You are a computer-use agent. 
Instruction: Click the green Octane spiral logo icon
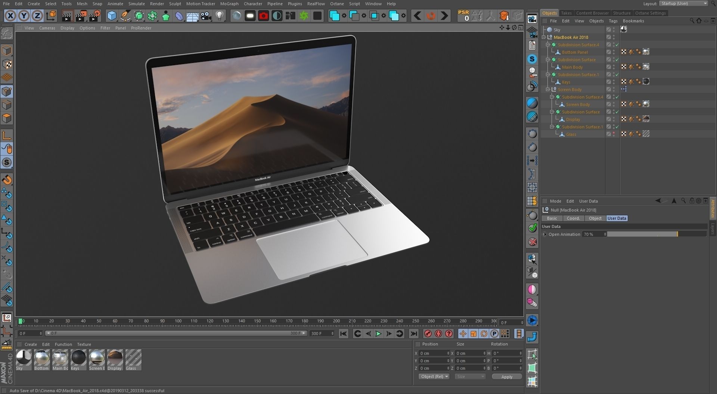coord(304,16)
